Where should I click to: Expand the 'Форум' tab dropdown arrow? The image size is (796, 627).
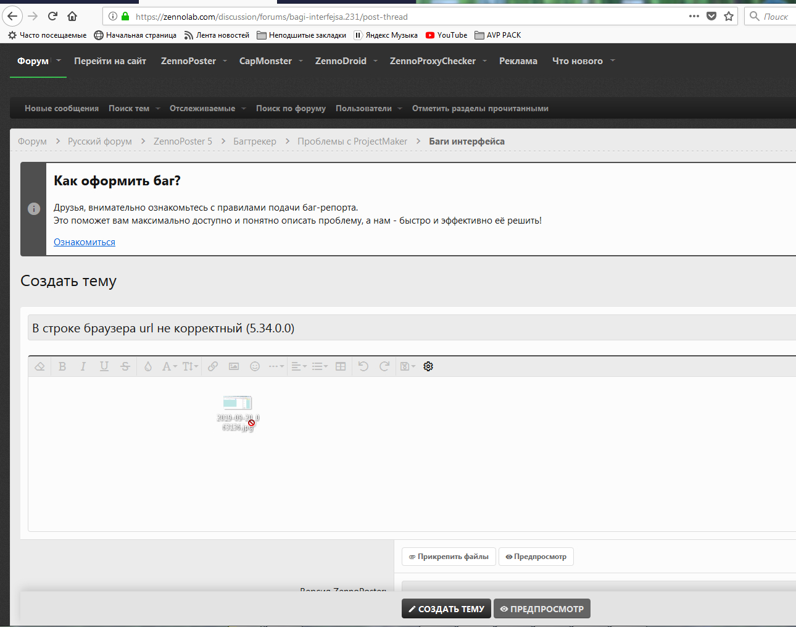pos(59,61)
